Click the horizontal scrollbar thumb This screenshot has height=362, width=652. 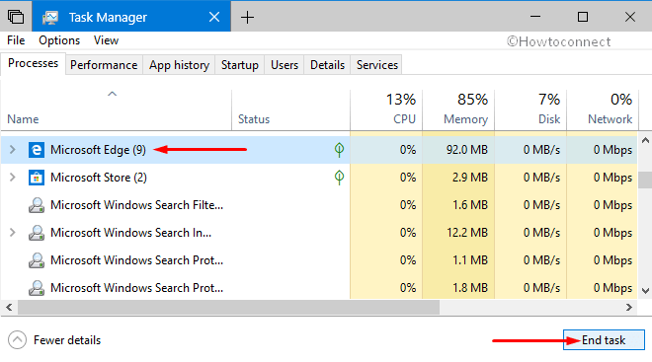[228, 308]
